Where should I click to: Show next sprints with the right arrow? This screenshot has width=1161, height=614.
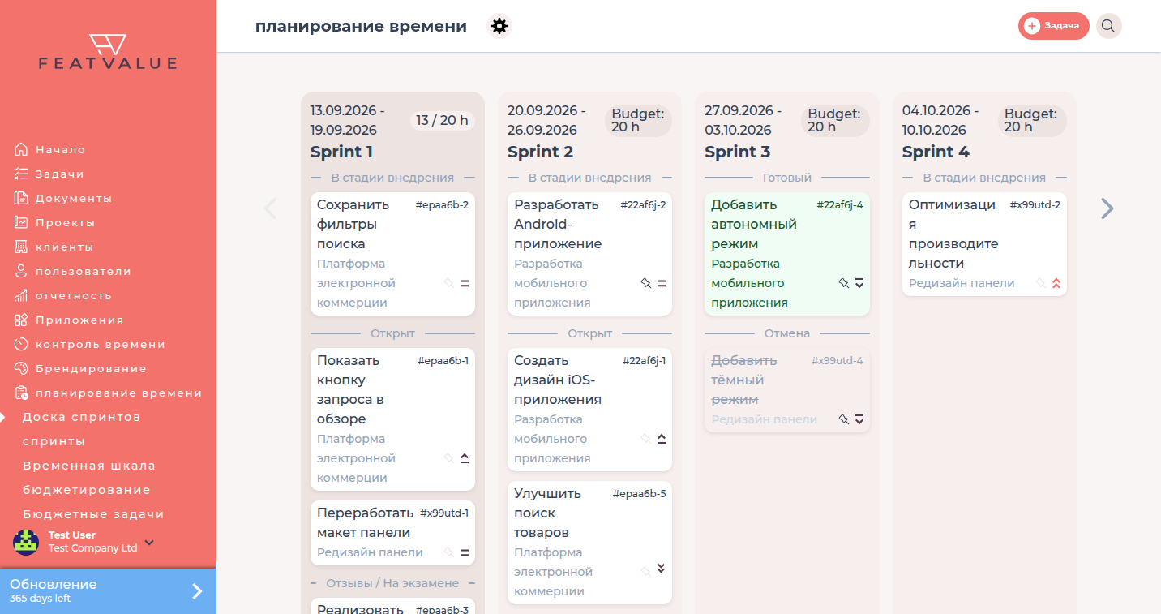(x=1107, y=208)
